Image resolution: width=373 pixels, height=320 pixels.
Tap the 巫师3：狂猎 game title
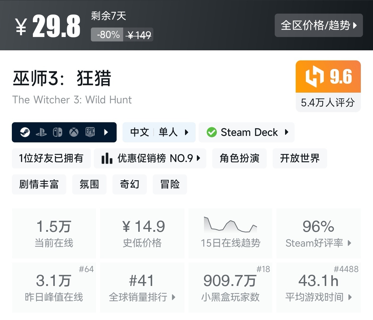62,78
